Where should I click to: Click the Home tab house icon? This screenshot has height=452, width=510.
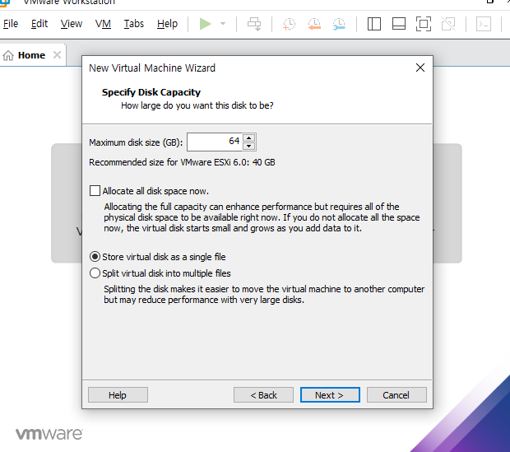[8, 56]
